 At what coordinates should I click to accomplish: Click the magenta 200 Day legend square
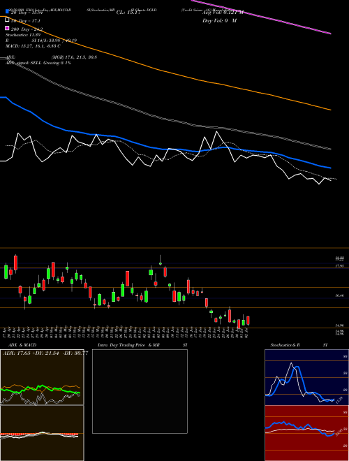click(7, 29)
